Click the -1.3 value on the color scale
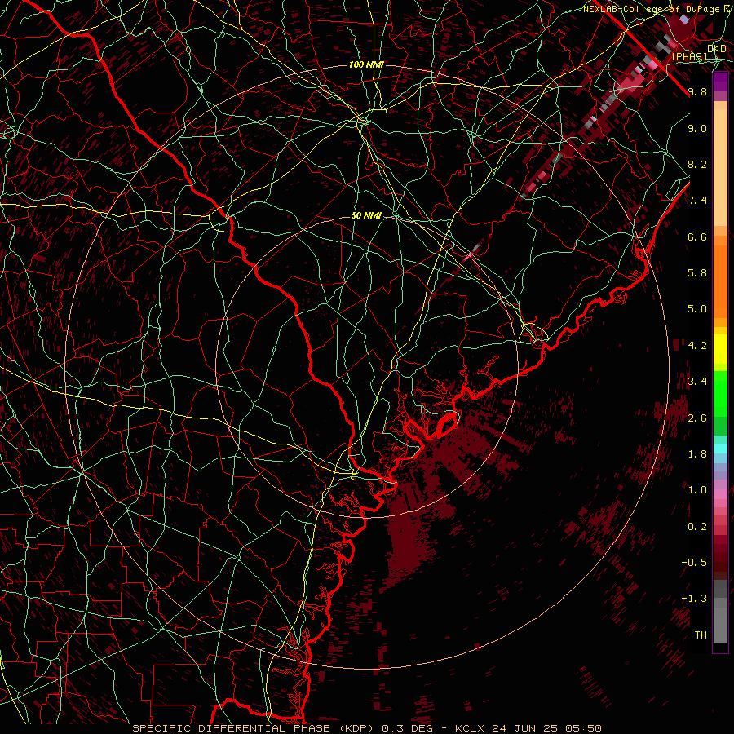 pyautogui.click(x=694, y=599)
